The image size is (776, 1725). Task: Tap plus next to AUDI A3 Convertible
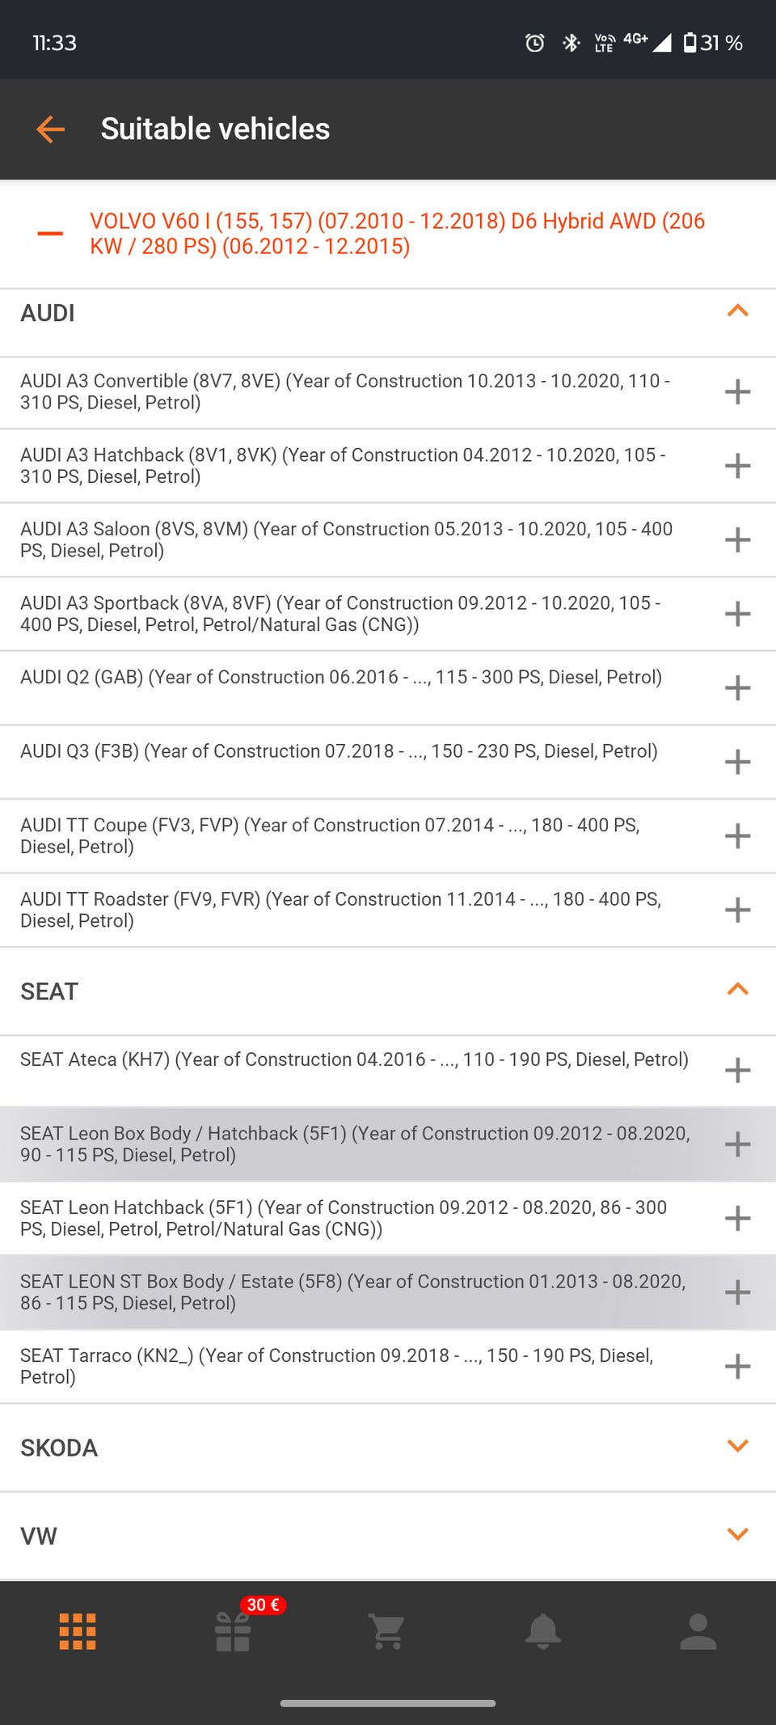tap(737, 392)
